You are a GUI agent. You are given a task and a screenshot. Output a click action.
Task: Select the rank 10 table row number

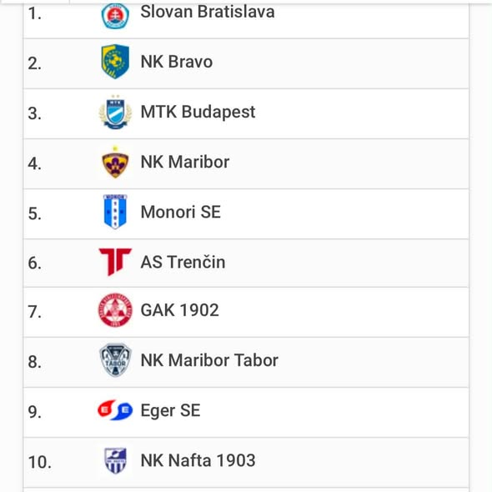(39, 462)
